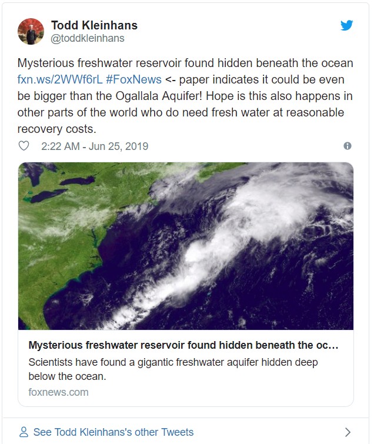Open the #FoxNews hashtag
This screenshot has width=374, height=444.
(x=133, y=79)
